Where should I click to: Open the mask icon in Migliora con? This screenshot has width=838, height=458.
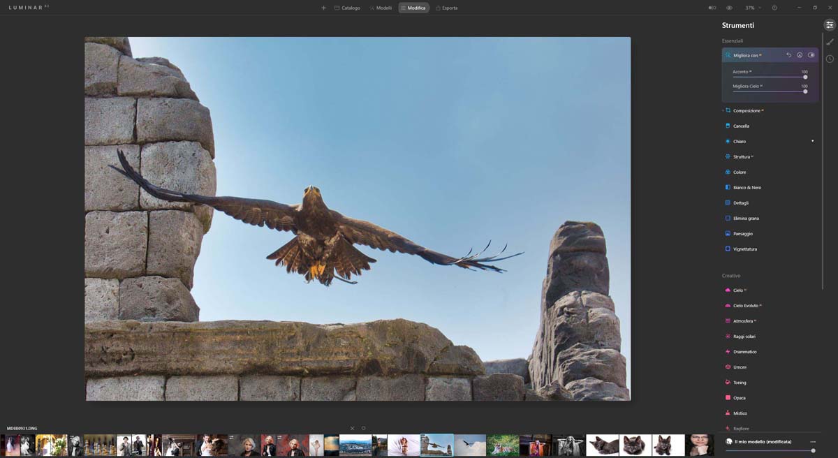[x=800, y=55]
